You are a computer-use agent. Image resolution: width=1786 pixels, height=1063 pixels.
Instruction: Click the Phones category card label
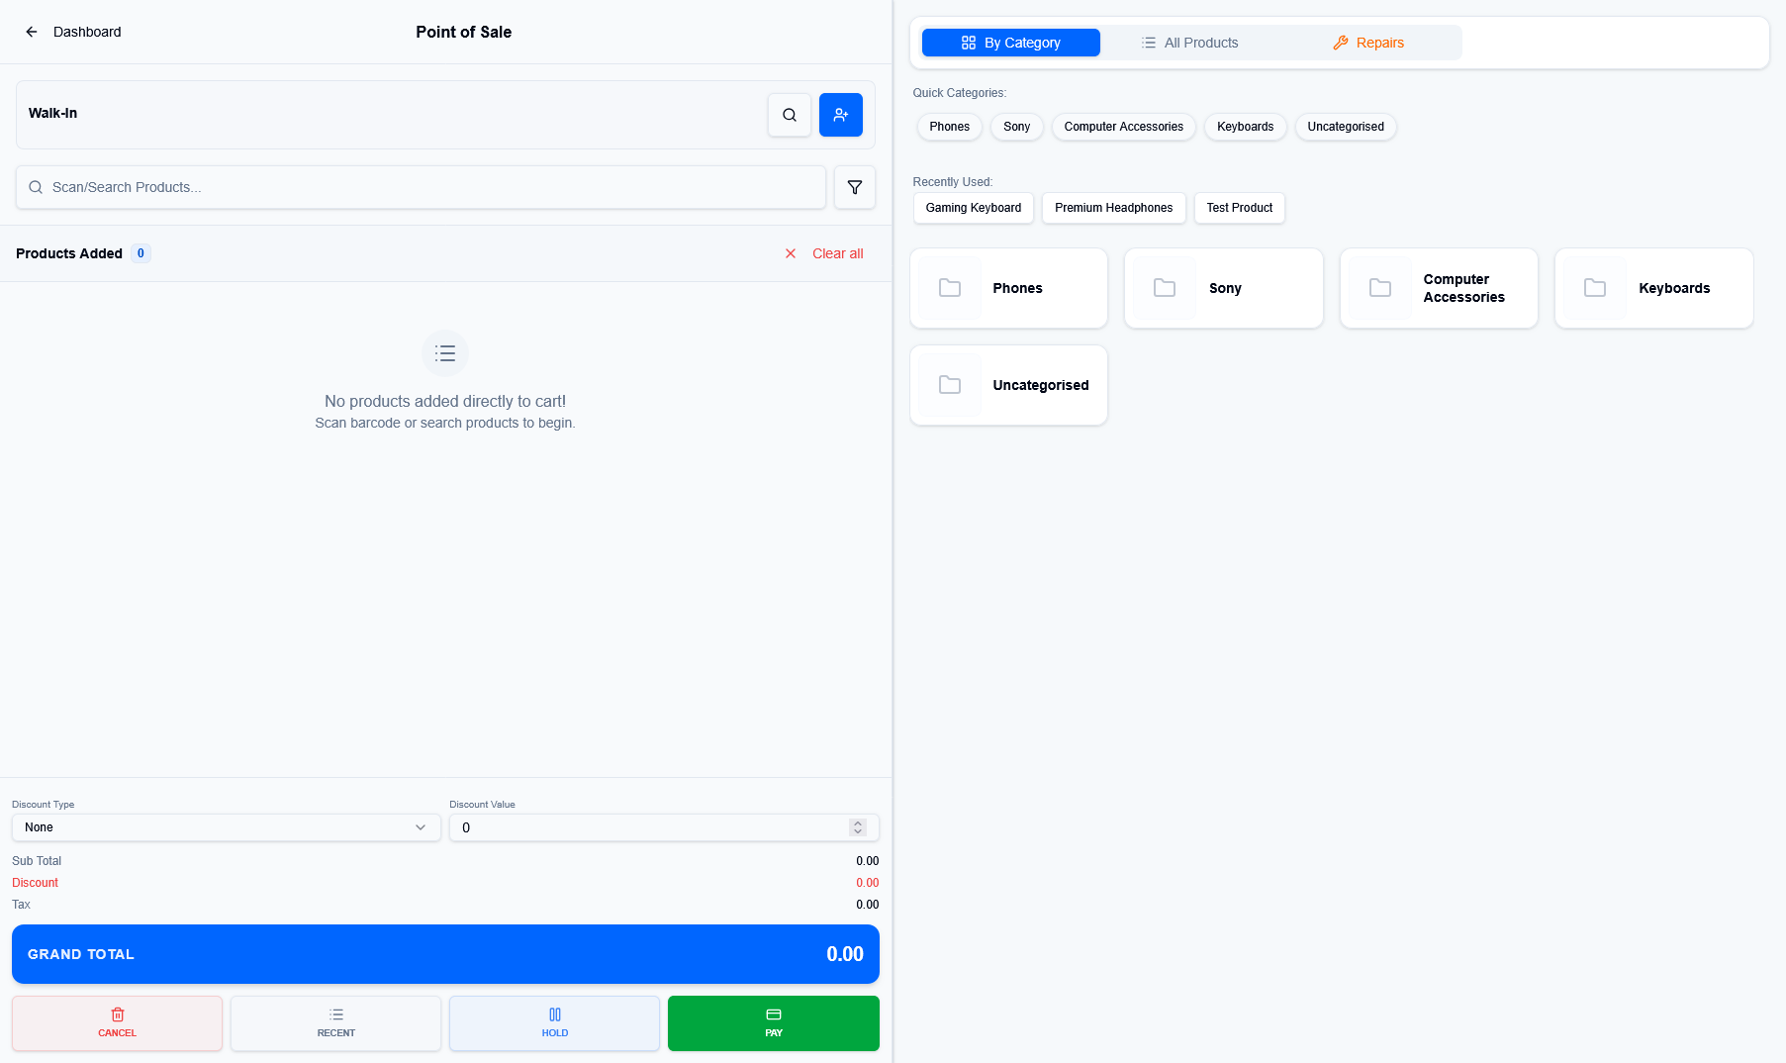(1017, 288)
